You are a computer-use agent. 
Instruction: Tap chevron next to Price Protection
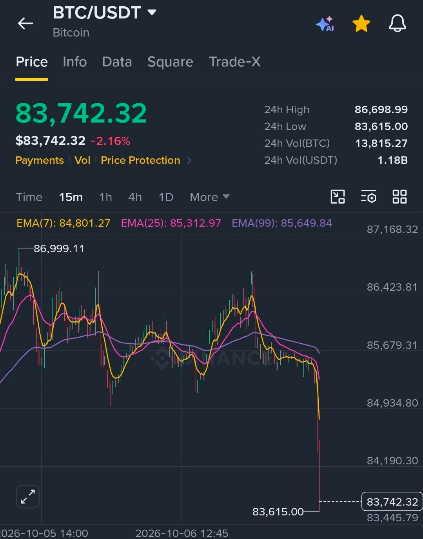pos(189,160)
